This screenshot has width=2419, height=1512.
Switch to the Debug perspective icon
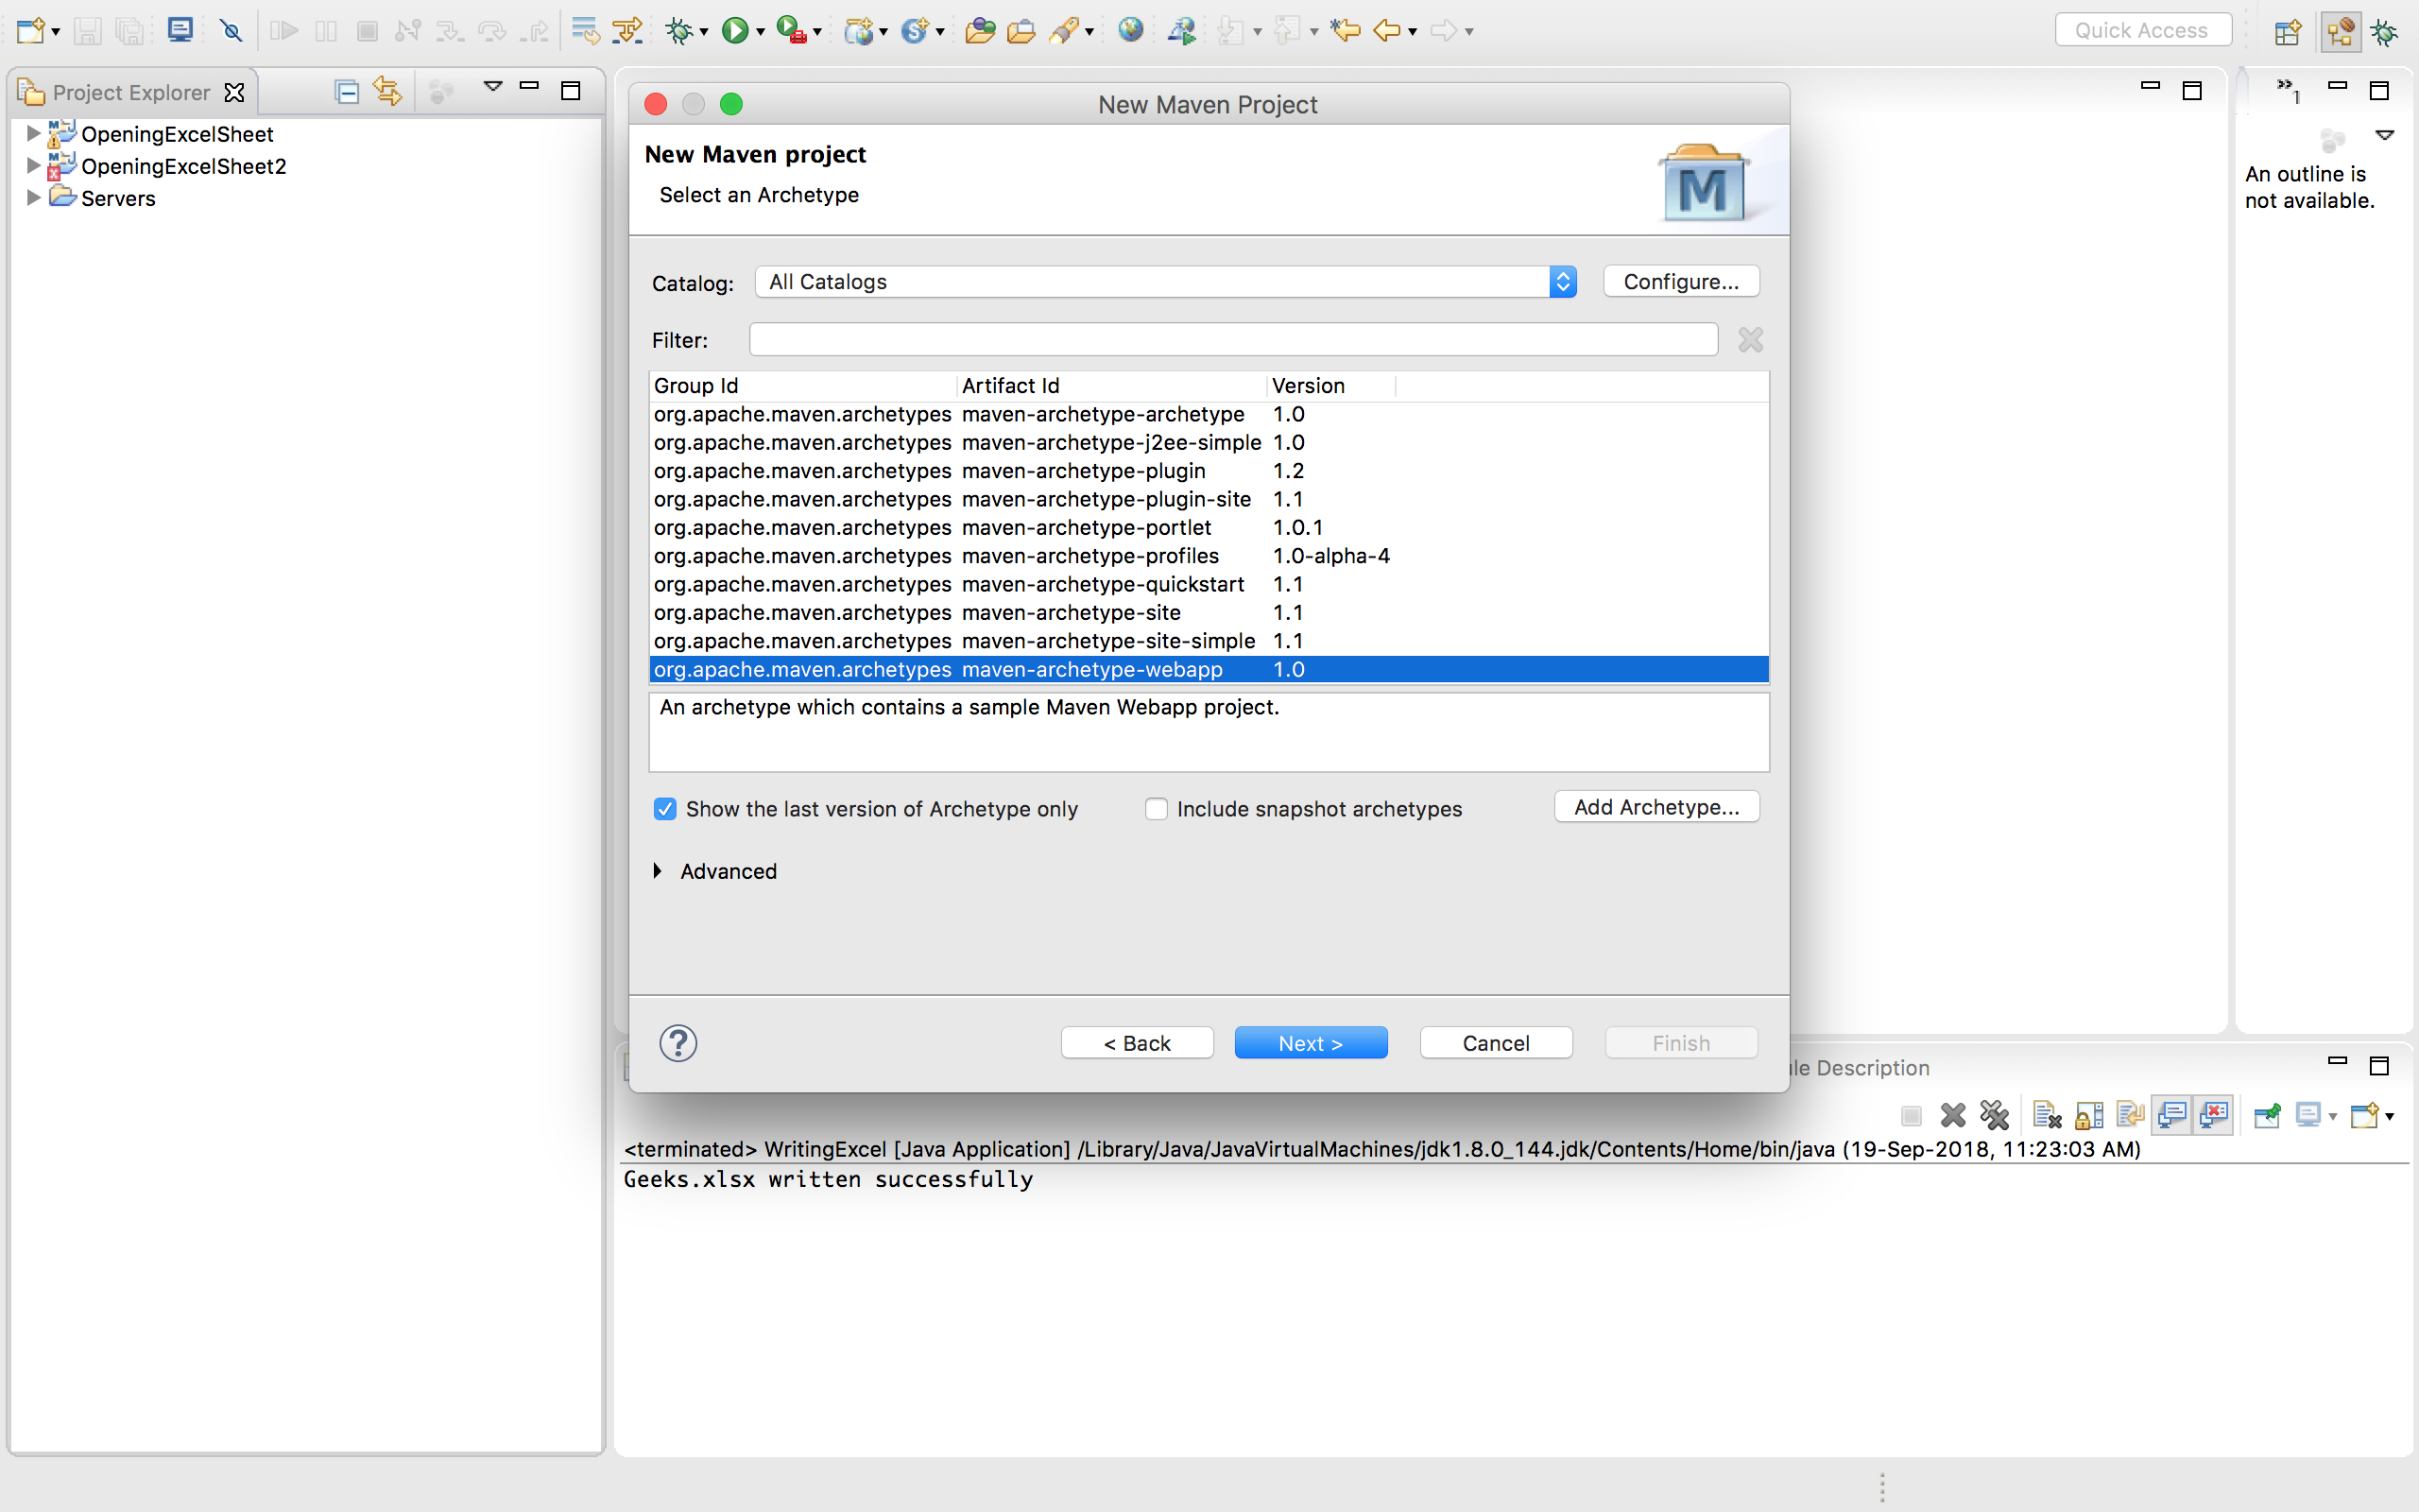2385,32
